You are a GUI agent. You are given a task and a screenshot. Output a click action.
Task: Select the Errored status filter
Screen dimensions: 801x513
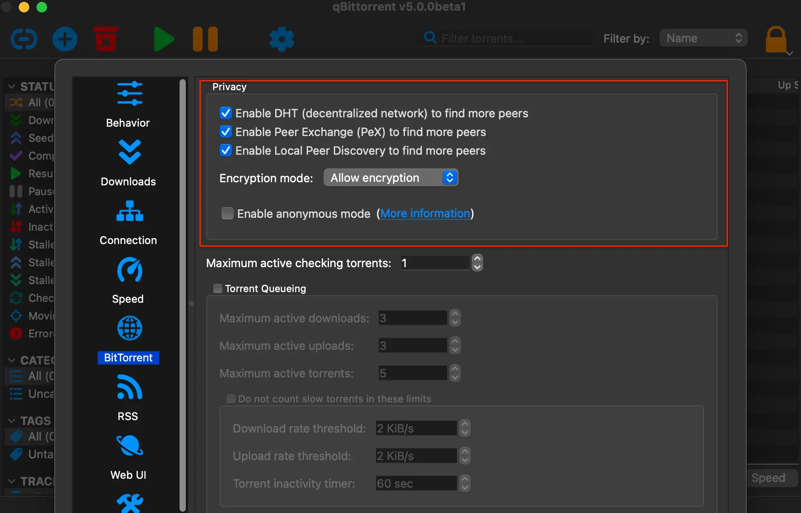point(30,333)
